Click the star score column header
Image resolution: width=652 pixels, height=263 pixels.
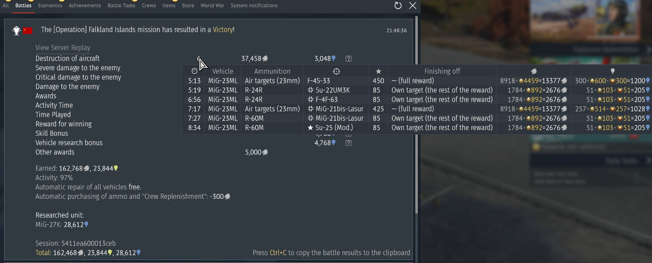click(x=378, y=72)
